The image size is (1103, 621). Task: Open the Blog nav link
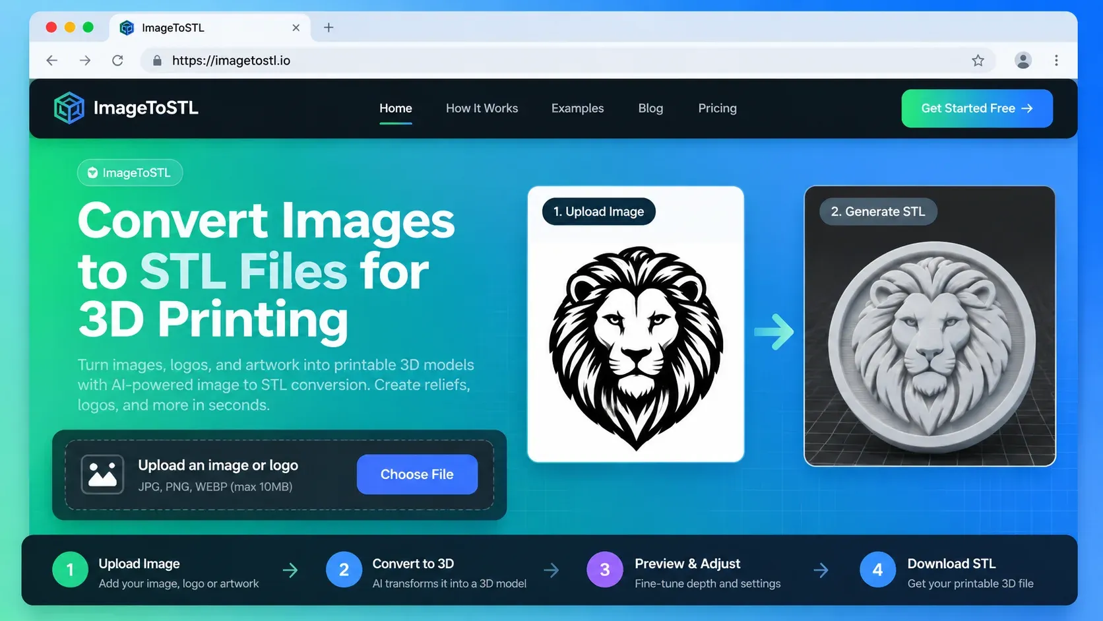650,108
